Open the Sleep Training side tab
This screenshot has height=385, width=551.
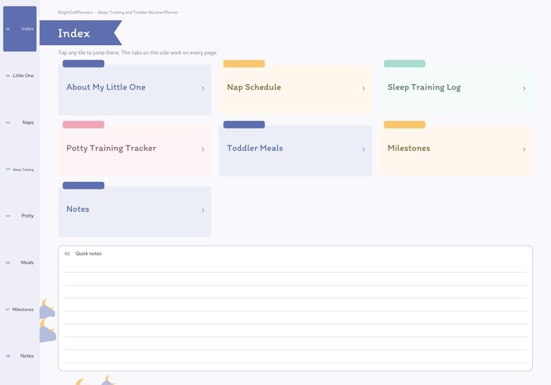pos(19,169)
